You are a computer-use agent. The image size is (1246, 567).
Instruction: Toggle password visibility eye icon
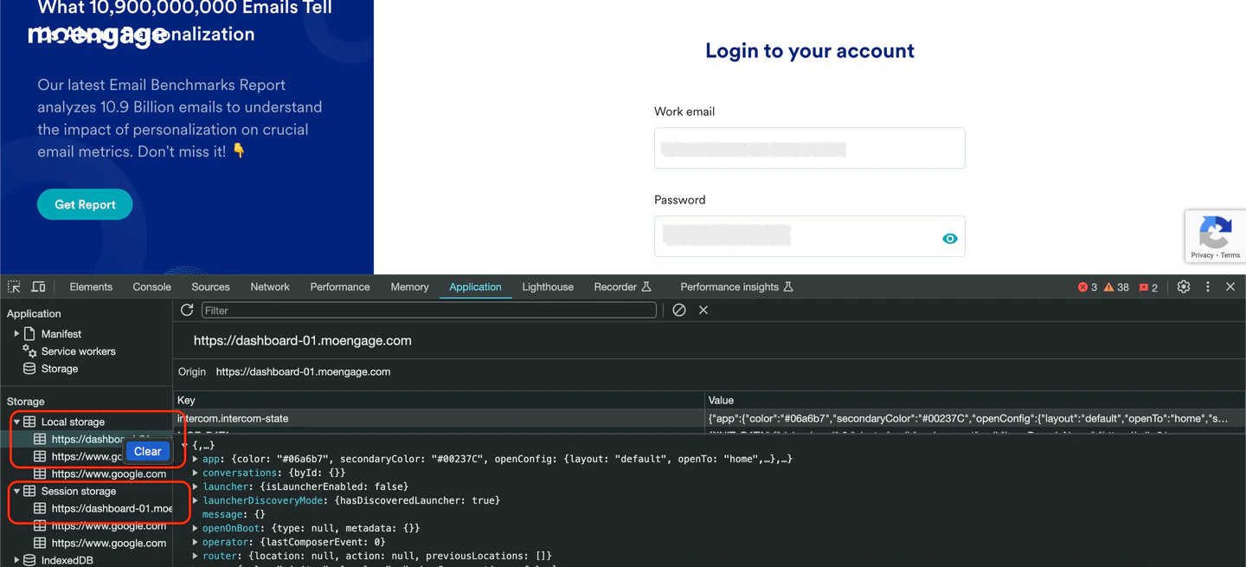coord(950,239)
